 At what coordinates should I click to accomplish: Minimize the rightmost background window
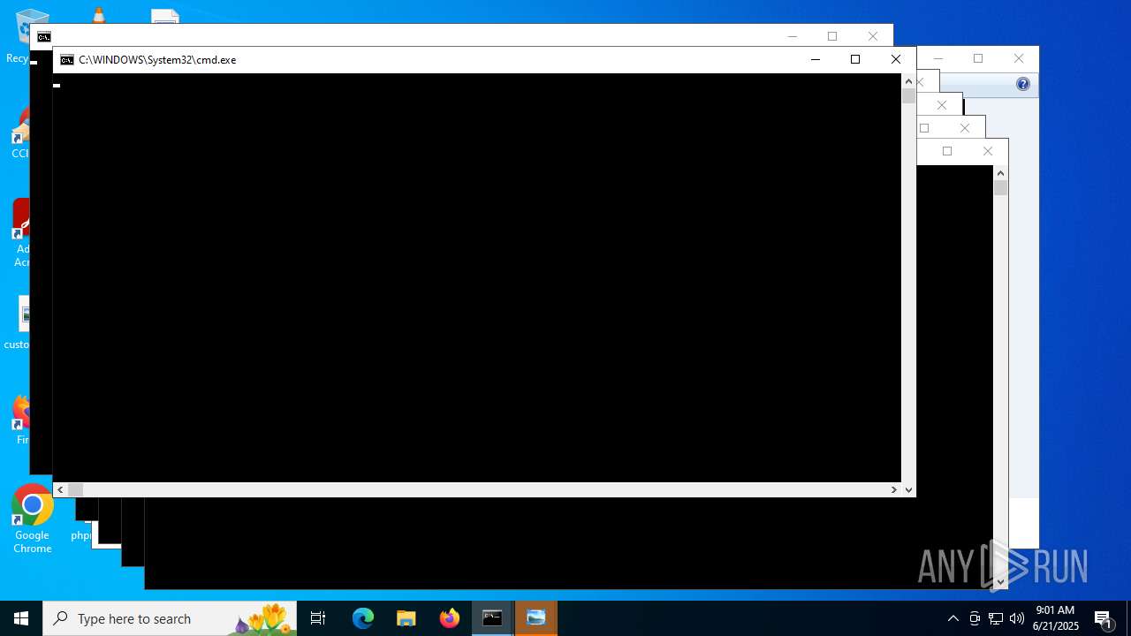937,58
